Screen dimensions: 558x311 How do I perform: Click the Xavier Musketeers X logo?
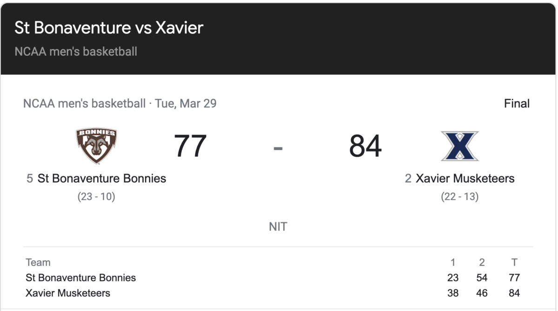click(459, 146)
